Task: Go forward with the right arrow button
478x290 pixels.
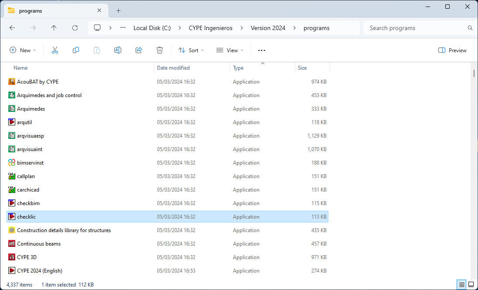Action: [x=33, y=28]
